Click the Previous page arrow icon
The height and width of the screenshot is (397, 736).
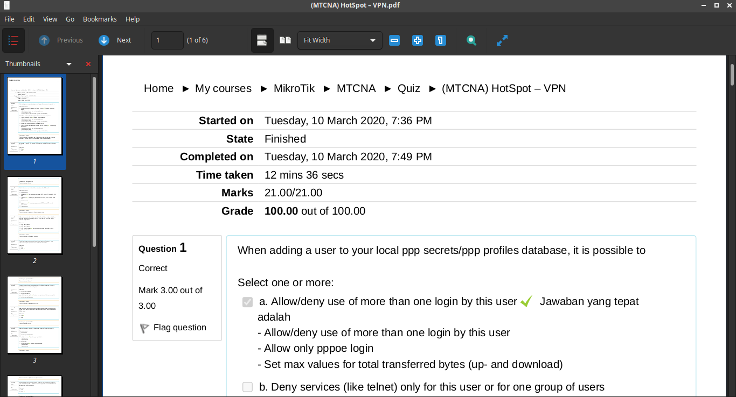point(44,40)
